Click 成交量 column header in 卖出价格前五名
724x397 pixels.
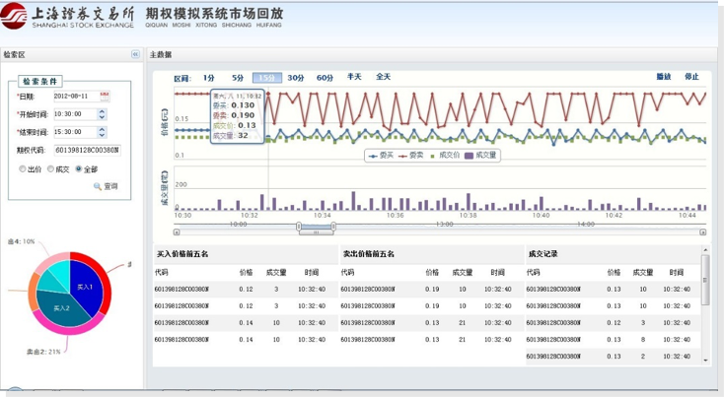[x=463, y=273]
